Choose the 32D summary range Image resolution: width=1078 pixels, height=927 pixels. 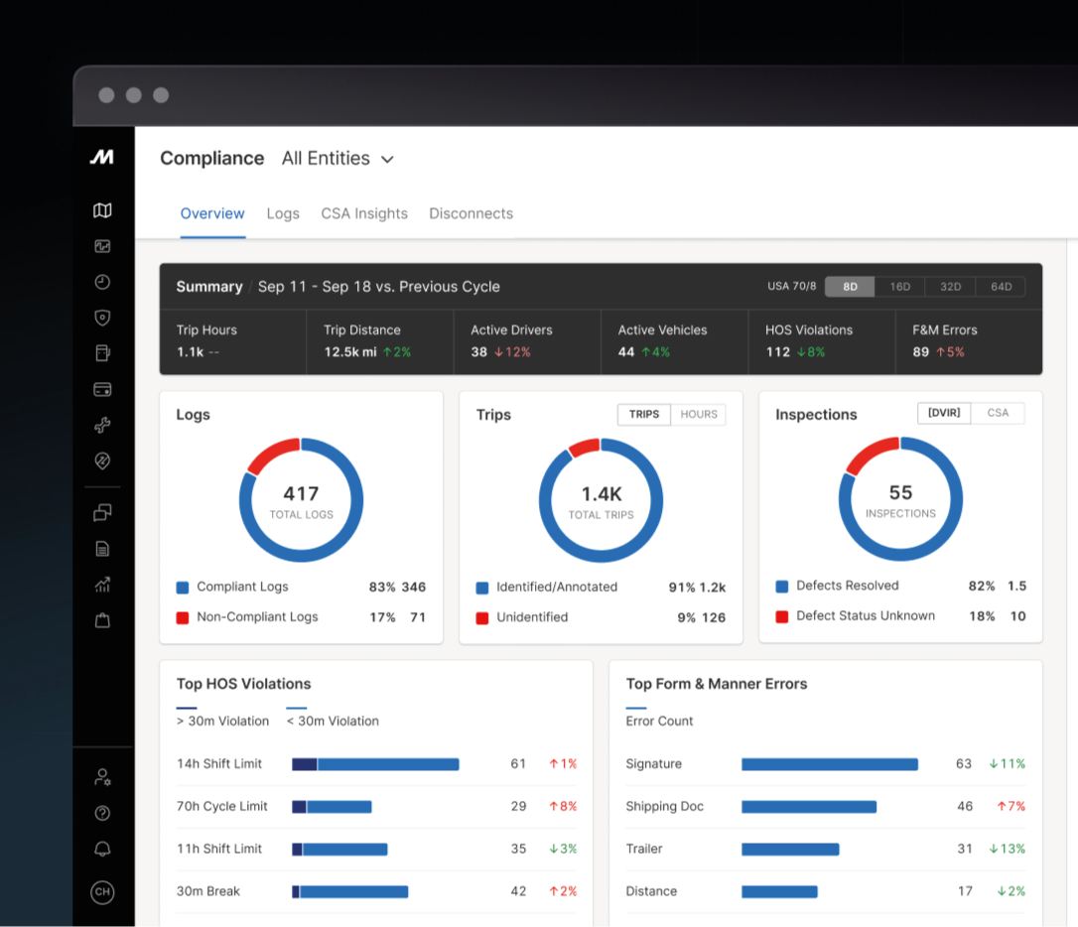coord(950,287)
